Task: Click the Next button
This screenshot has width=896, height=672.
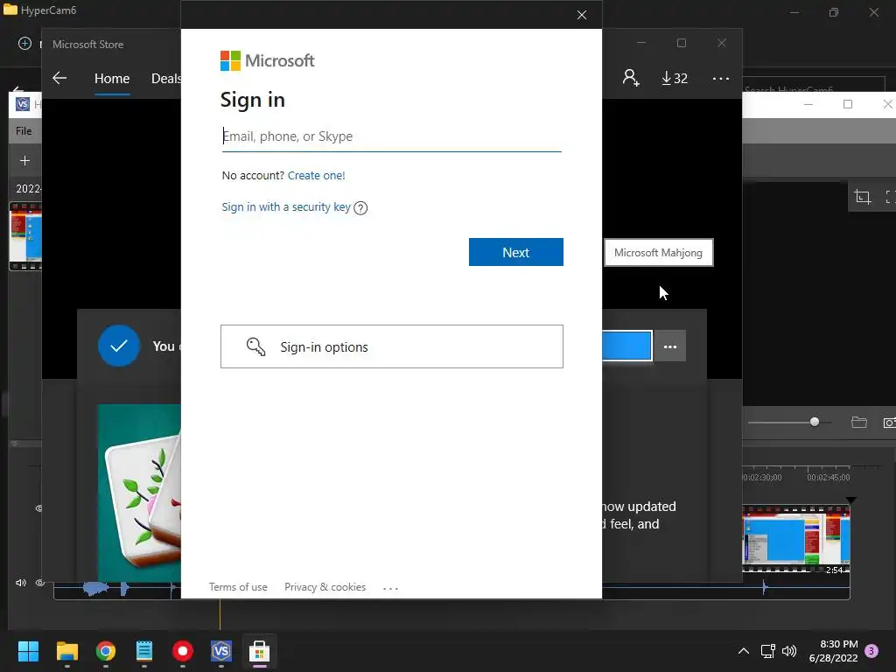Action: click(516, 252)
